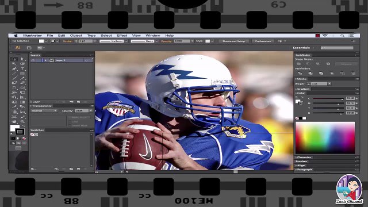Click Make Mask button in Transparency
Image resolution: width=368 pixels, height=207 pixels.
point(79,117)
